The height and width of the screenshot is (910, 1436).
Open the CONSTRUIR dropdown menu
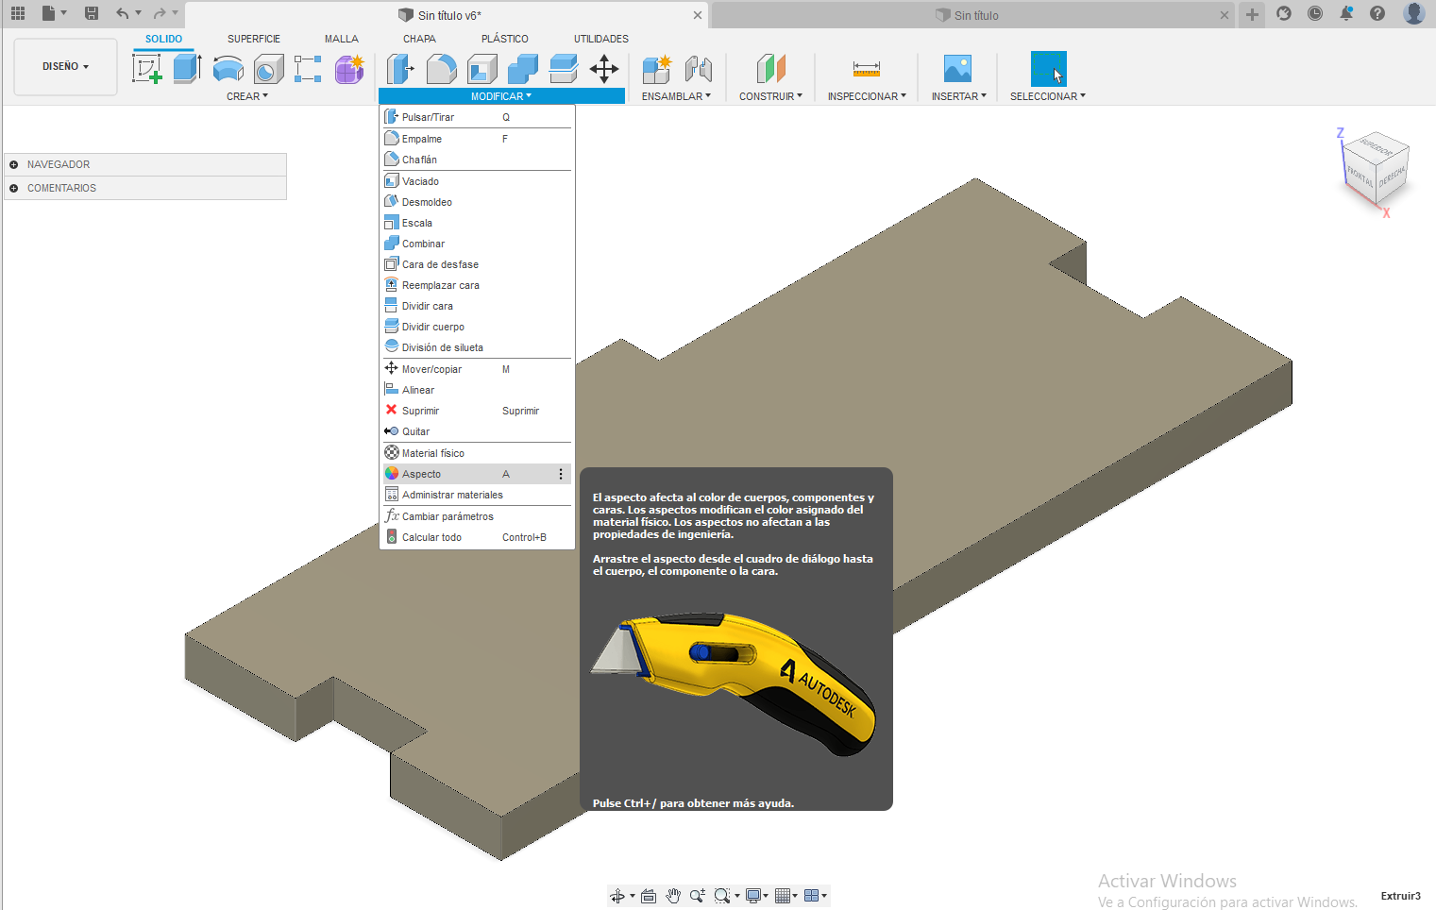tap(770, 96)
